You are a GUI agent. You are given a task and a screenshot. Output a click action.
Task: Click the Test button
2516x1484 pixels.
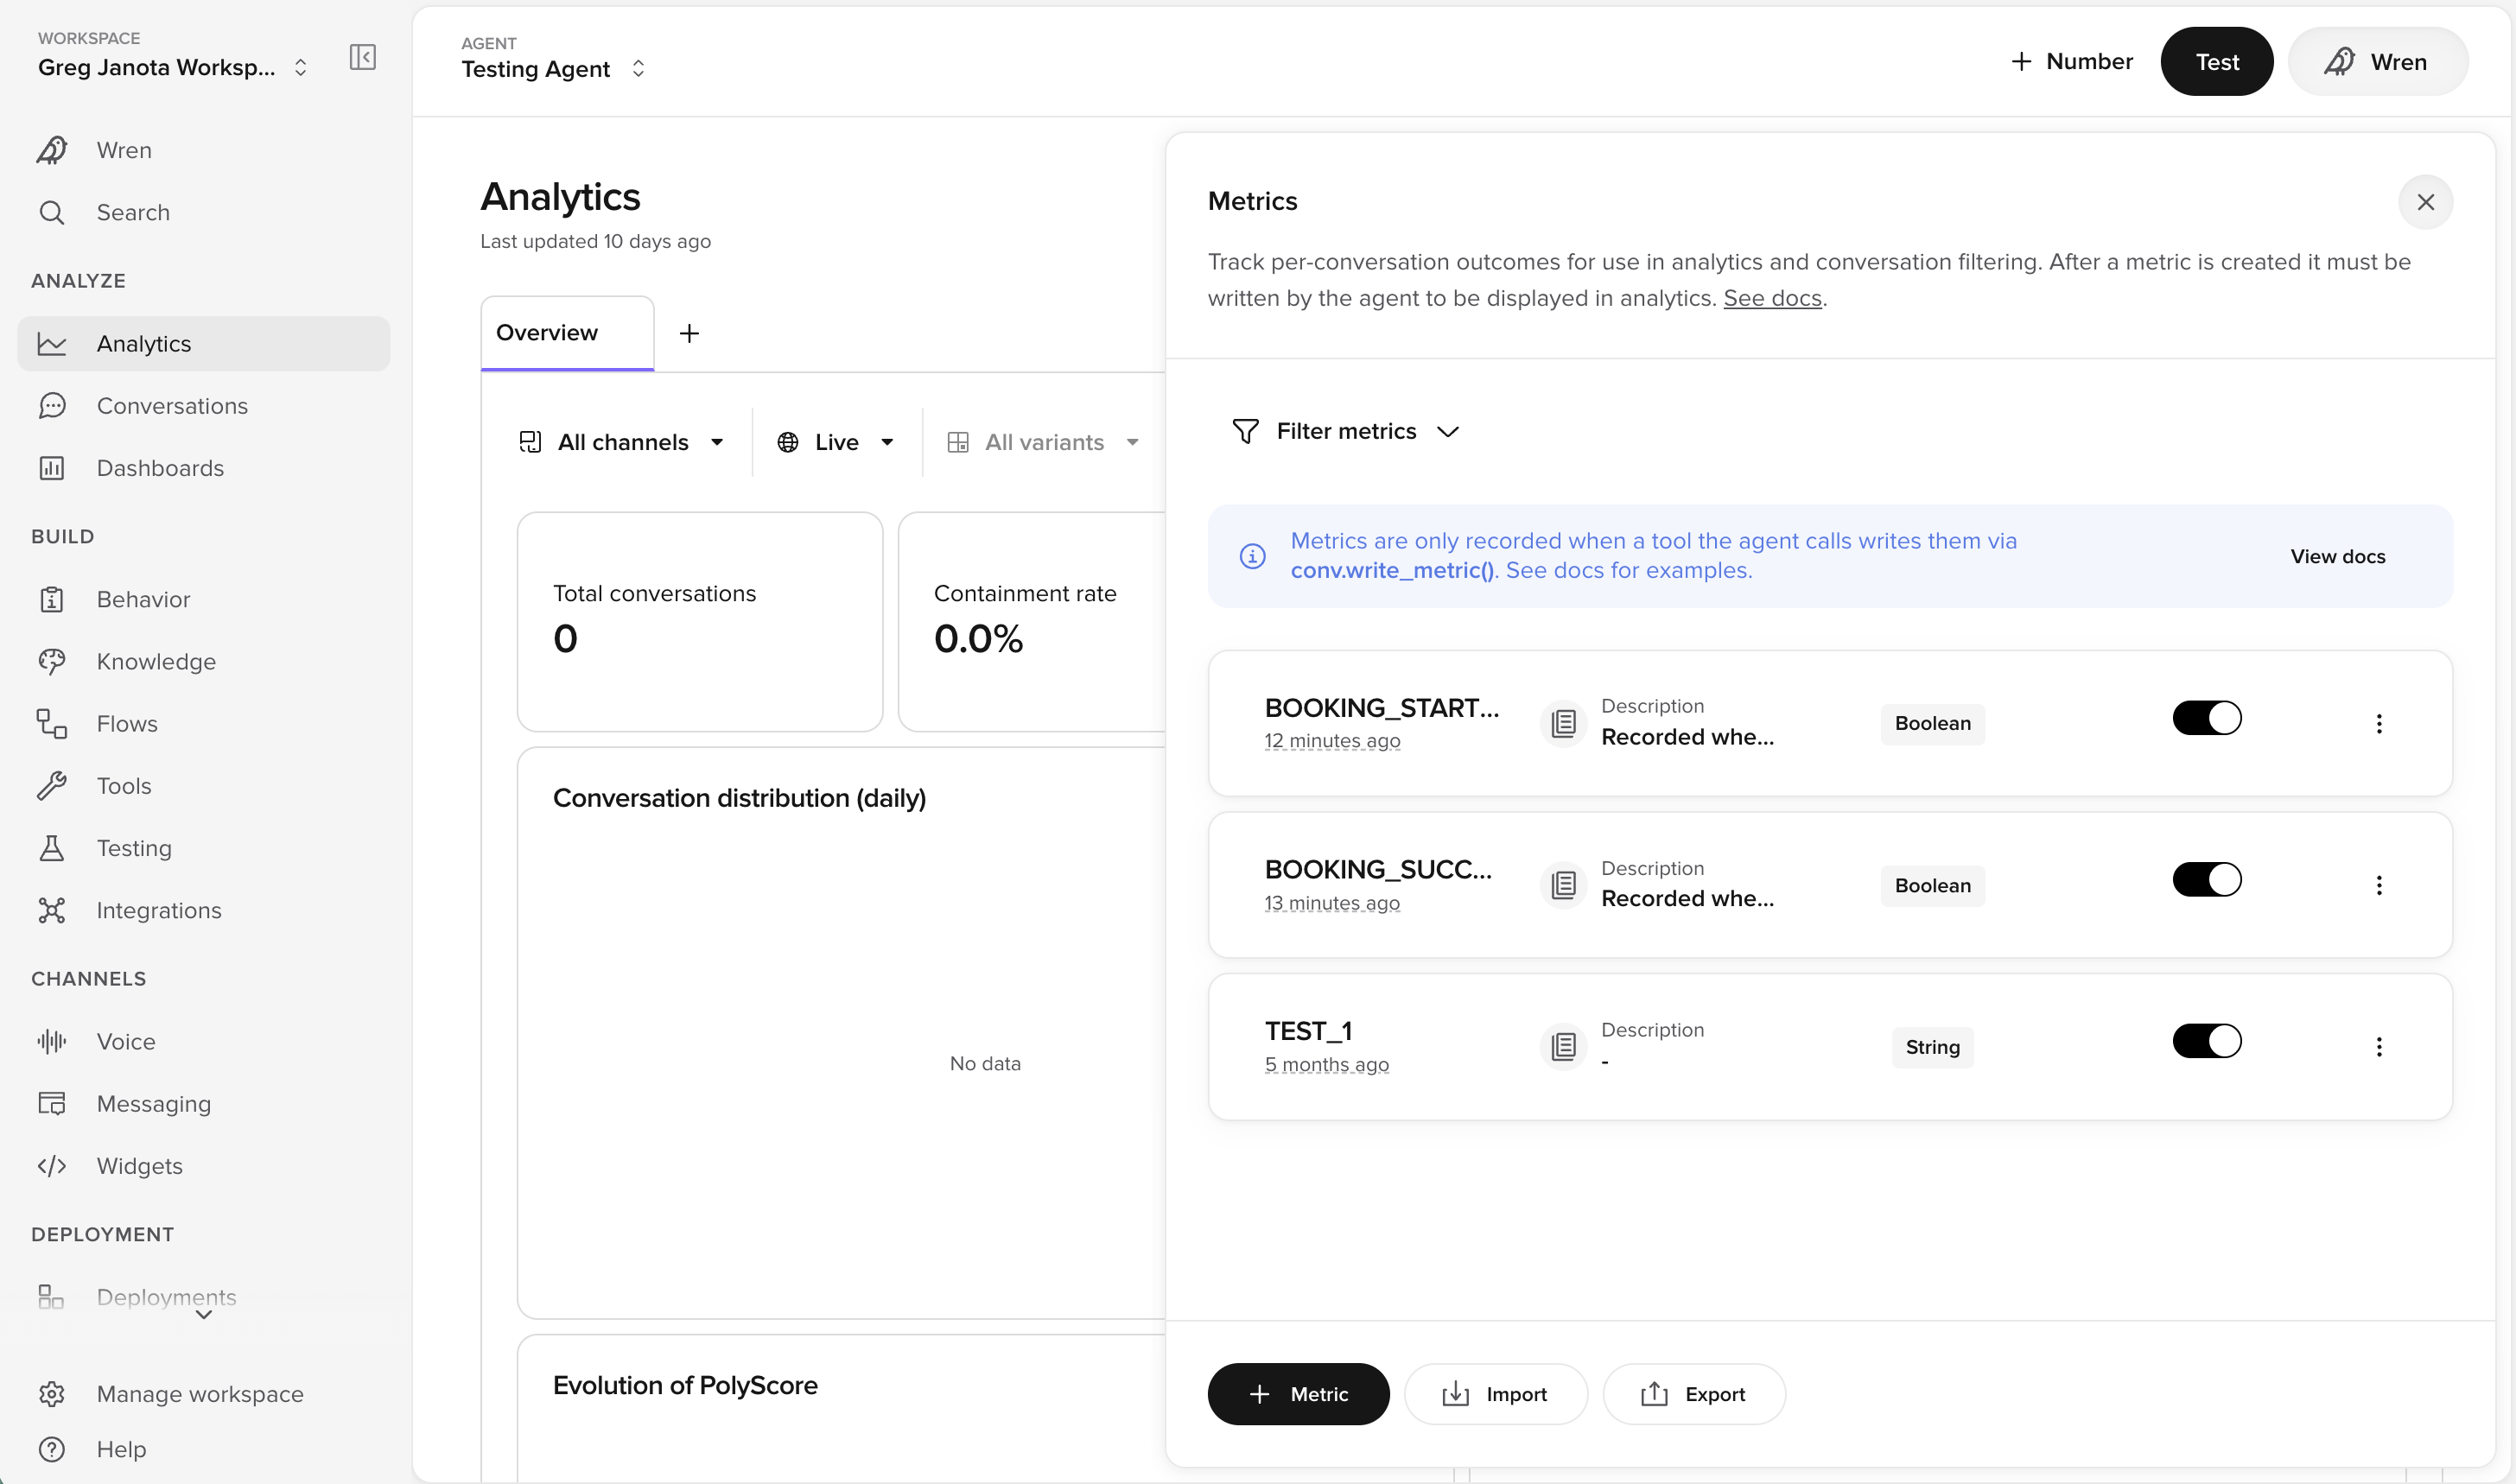2217,62
